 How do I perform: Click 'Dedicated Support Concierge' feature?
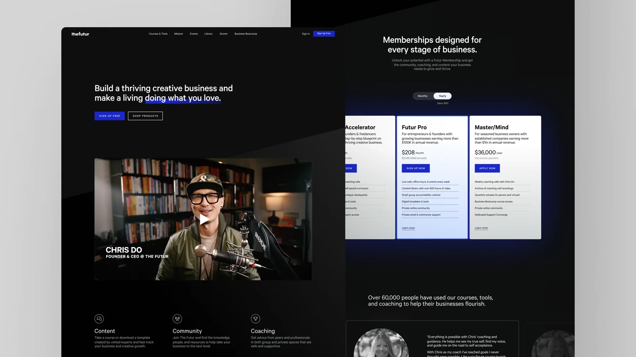pos(491,215)
